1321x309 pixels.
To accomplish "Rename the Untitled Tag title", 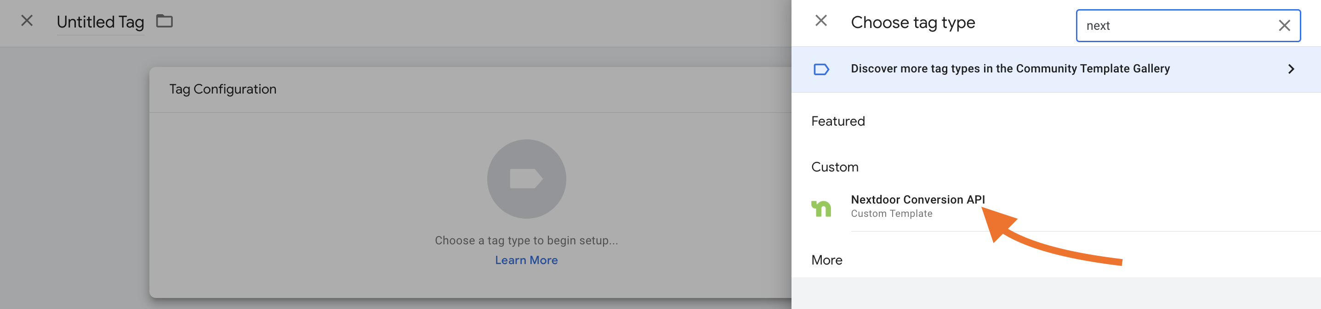I will 101,22.
